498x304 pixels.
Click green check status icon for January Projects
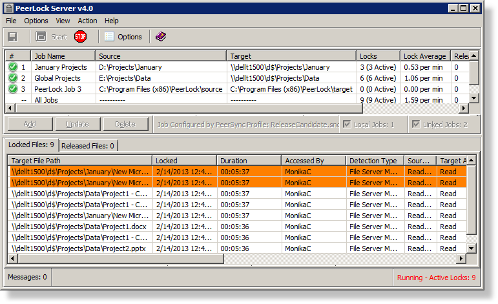(13, 67)
